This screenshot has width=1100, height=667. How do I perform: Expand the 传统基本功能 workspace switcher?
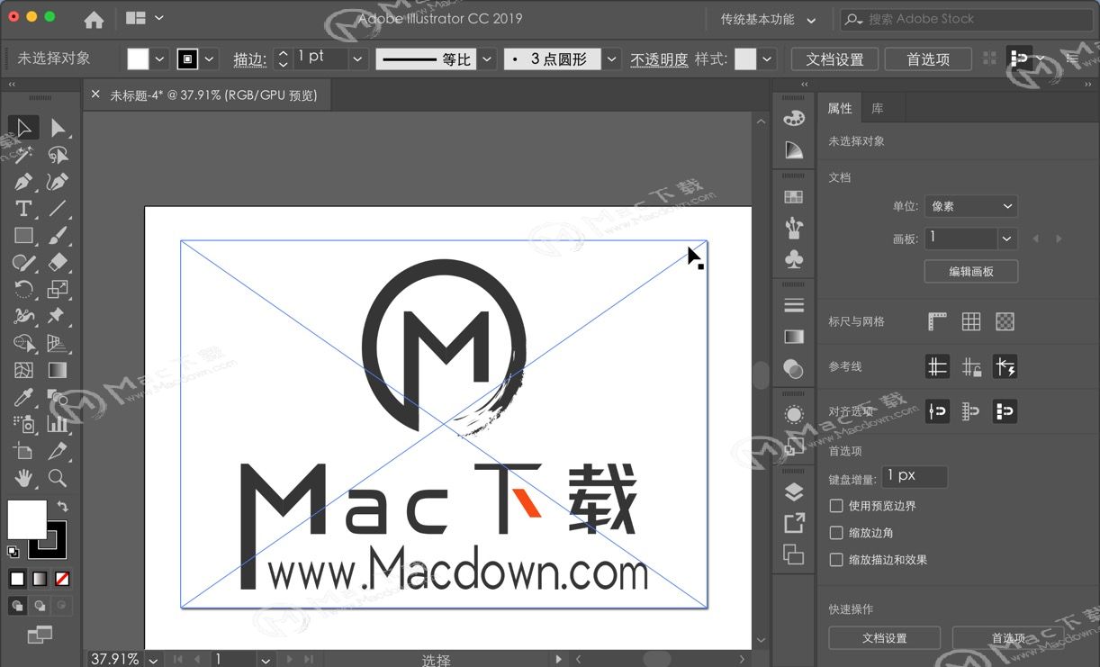tap(769, 19)
